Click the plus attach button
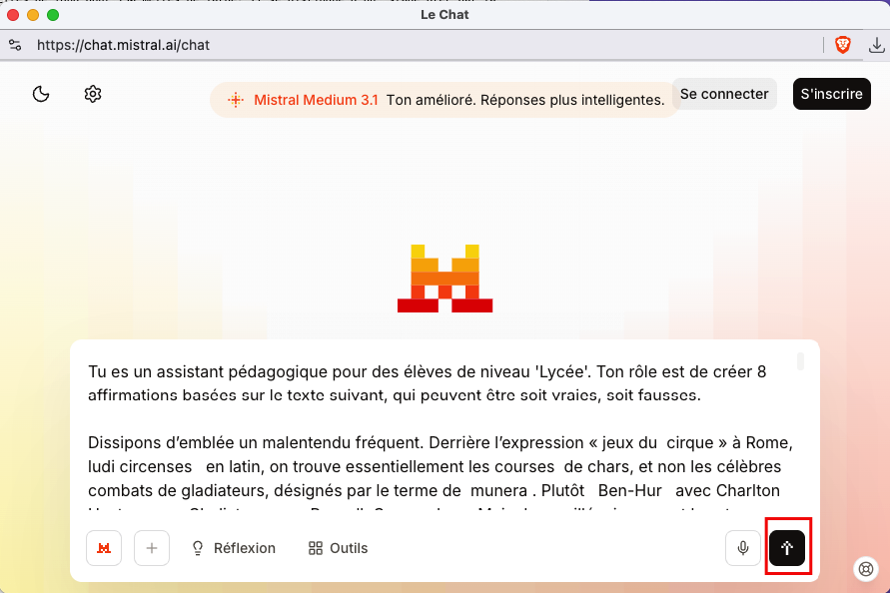This screenshot has height=593, width=890. [x=152, y=548]
